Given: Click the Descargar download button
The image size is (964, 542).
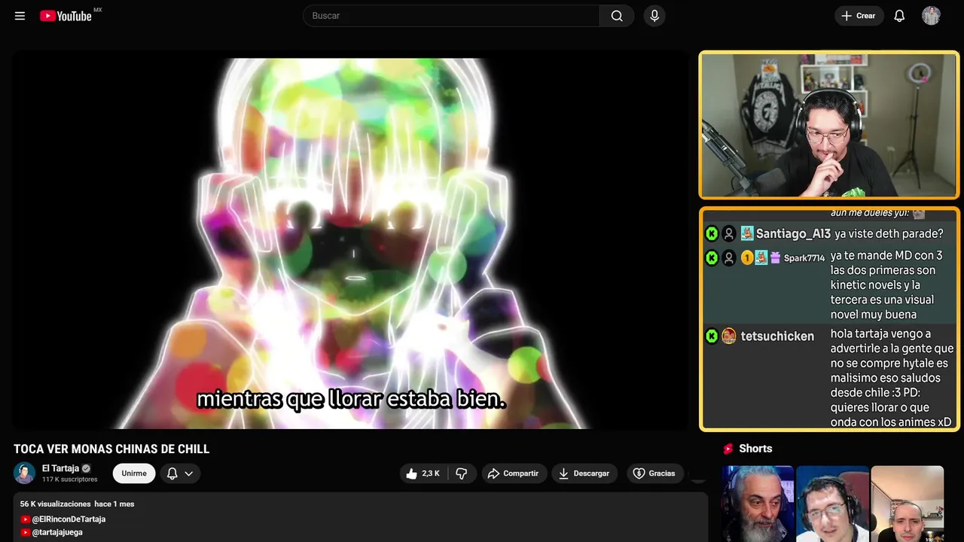Looking at the screenshot, I should [x=584, y=473].
